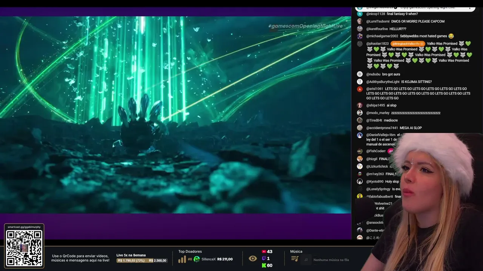Click the donation goal progress bar
The width and height of the screenshot is (483, 271).
(142, 260)
